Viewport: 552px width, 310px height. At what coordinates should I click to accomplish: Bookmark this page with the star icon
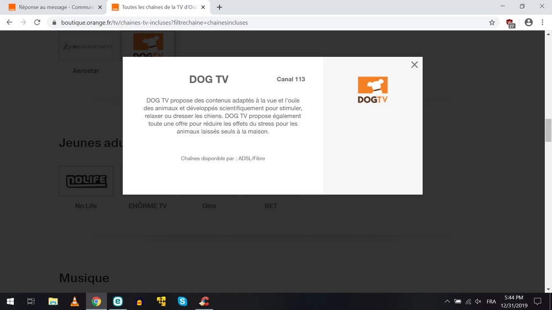pyautogui.click(x=492, y=23)
